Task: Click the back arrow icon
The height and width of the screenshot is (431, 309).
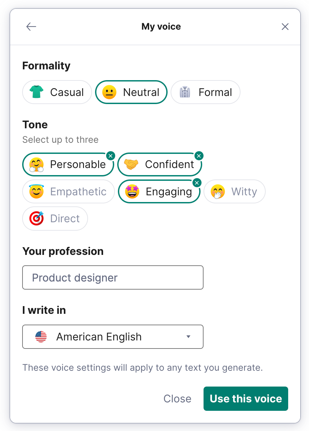Action: tap(31, 27)
